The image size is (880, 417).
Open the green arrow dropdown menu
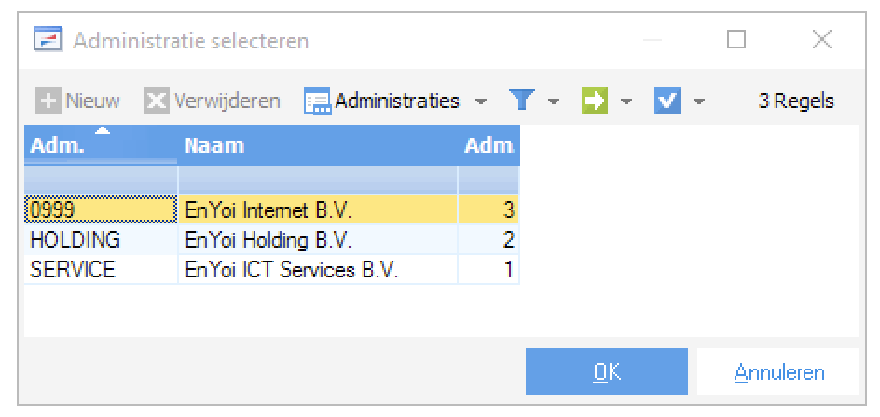coord(626,101)
